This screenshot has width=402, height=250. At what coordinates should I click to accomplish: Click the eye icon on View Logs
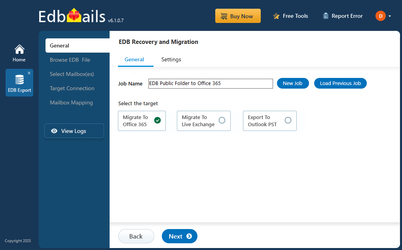(54, 131)
